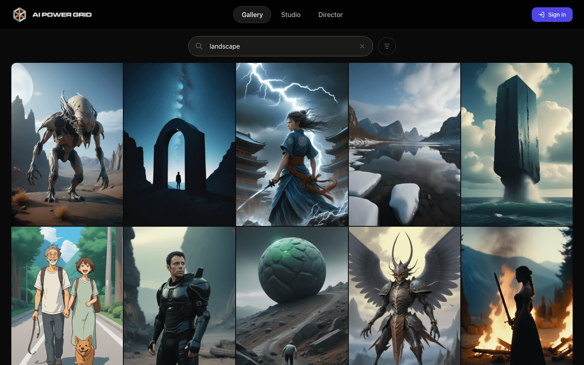Viewport: 584px width, 365px height.
Task: Click the Sign in button
Action: point(552,15)
